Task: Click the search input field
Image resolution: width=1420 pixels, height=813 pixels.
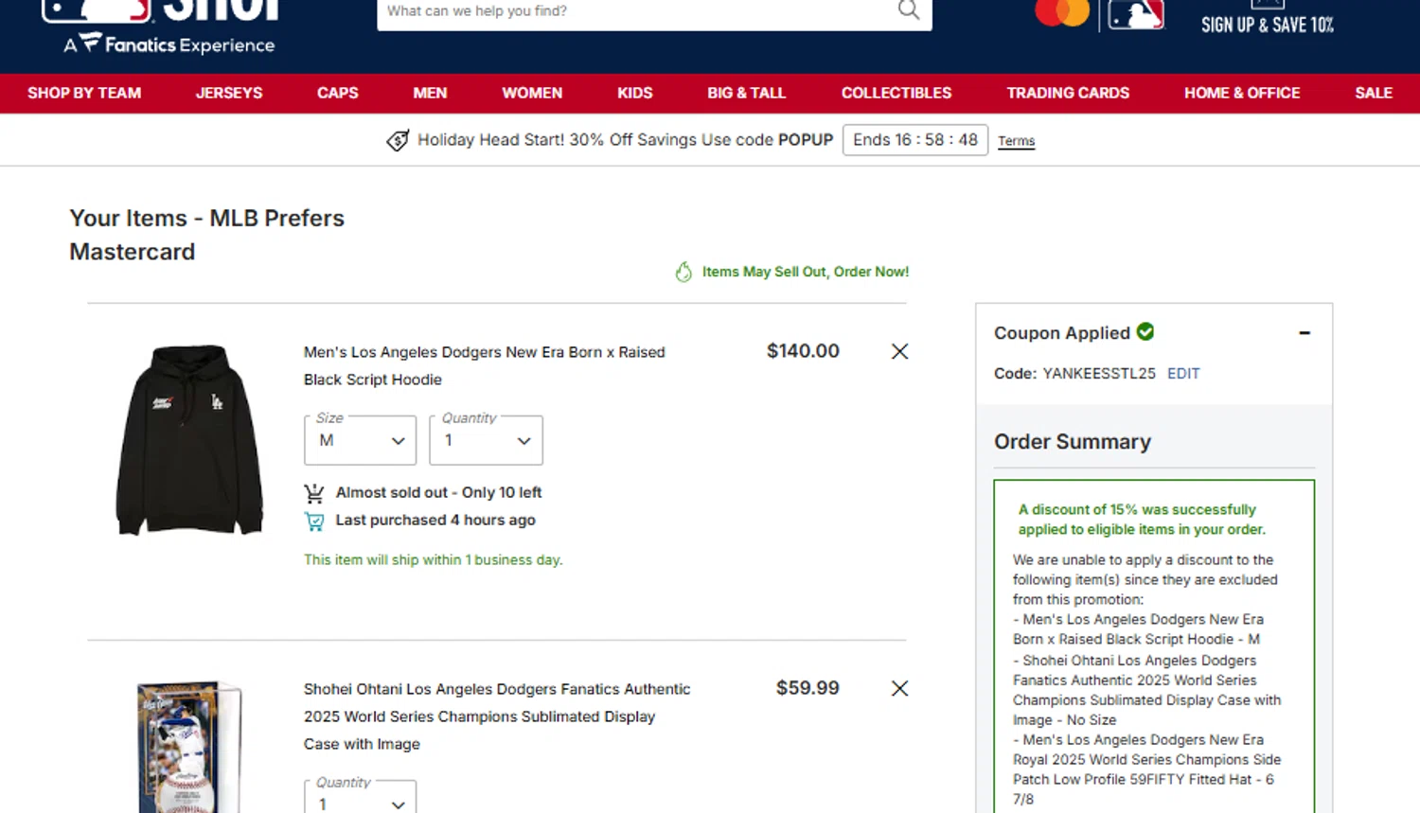Action: click(x=634, y=11)
